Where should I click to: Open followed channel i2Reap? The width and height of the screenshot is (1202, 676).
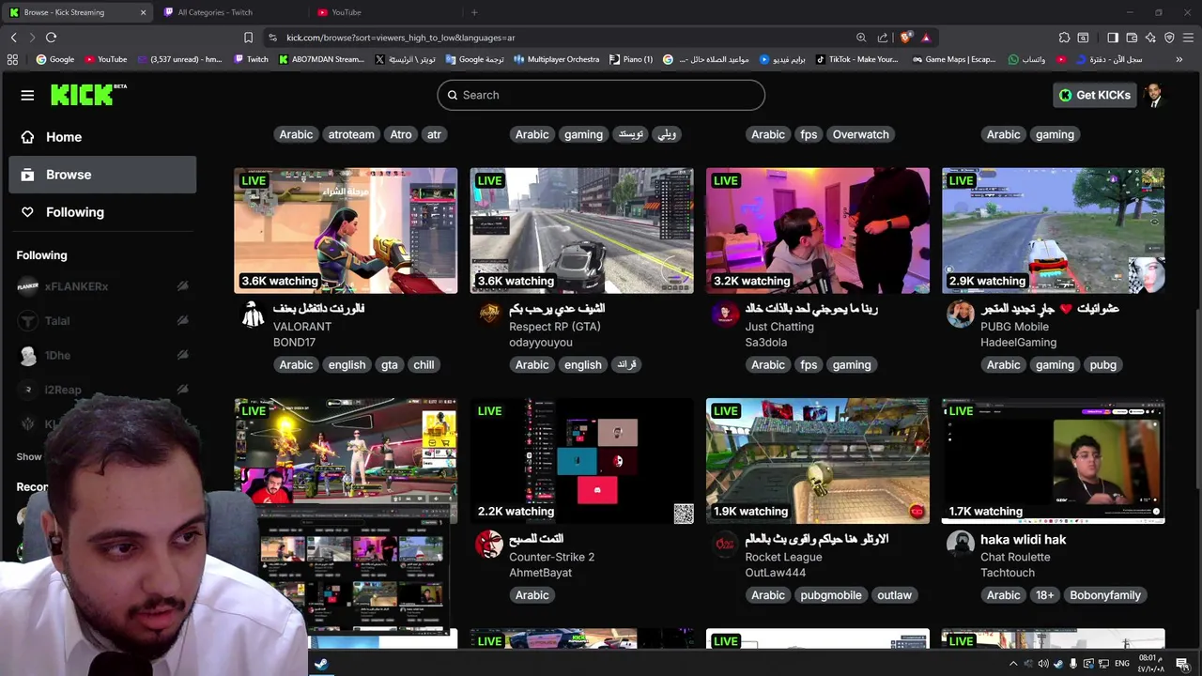[63, 390]
